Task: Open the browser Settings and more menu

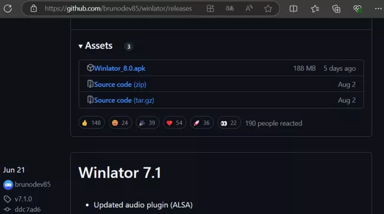Action: 378,9
